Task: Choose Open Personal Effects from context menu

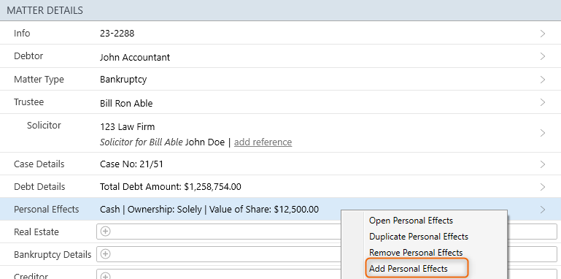Action: (x=411, y=221)
